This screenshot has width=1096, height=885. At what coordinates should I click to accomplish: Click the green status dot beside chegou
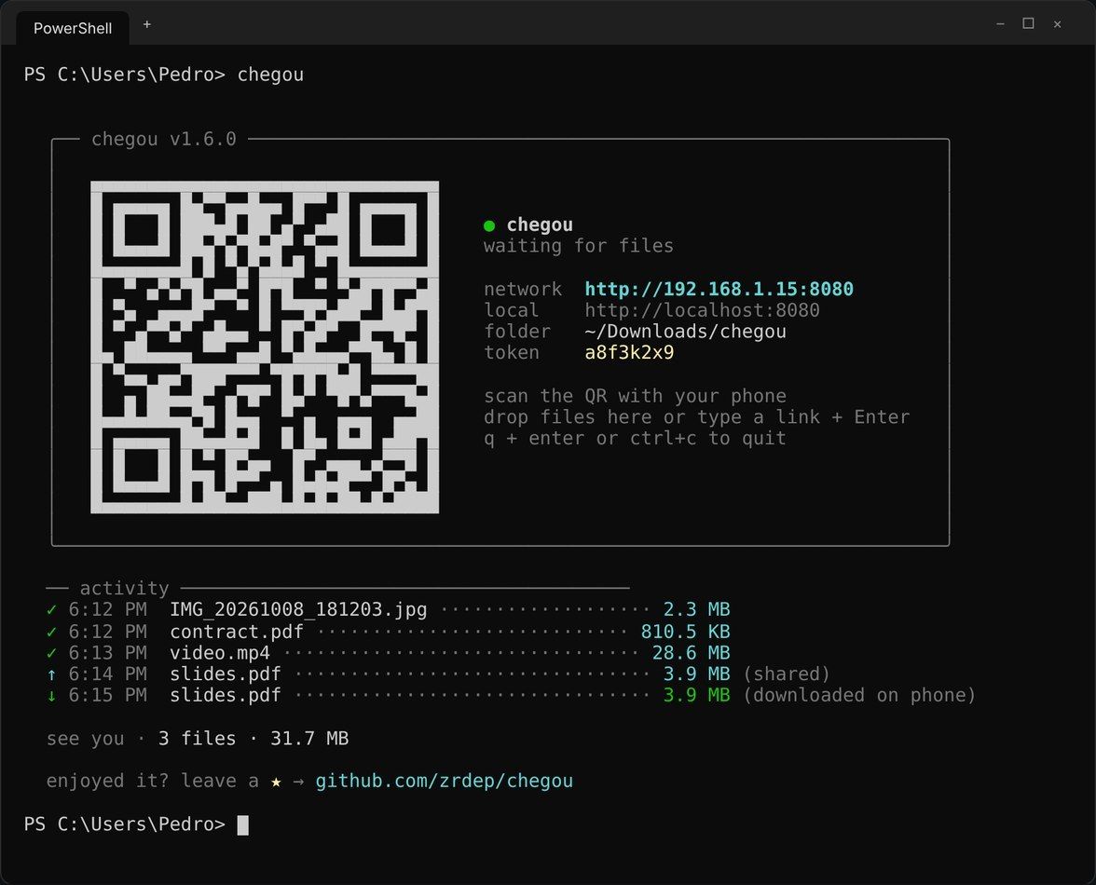point(489,225)
